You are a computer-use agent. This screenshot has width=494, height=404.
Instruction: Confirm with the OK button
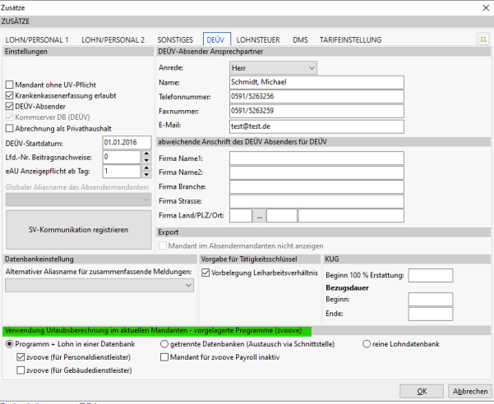tap(422, 391)
